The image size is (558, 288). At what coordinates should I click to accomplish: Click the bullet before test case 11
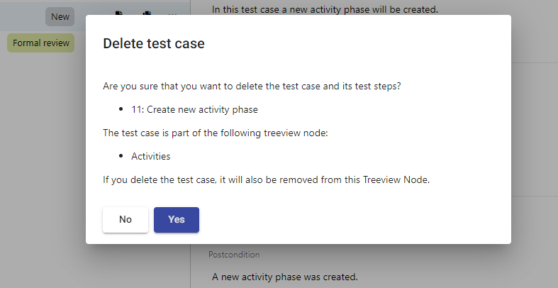point(123,110)
